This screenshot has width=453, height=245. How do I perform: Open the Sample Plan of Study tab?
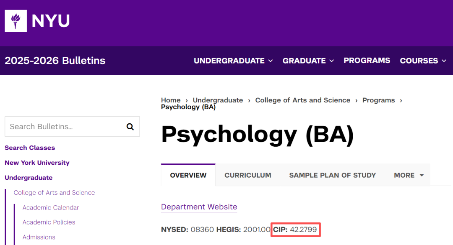pos(332,175)
